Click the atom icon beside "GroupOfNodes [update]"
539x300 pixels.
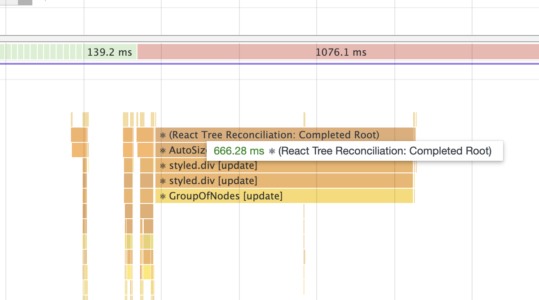(163, 196)
